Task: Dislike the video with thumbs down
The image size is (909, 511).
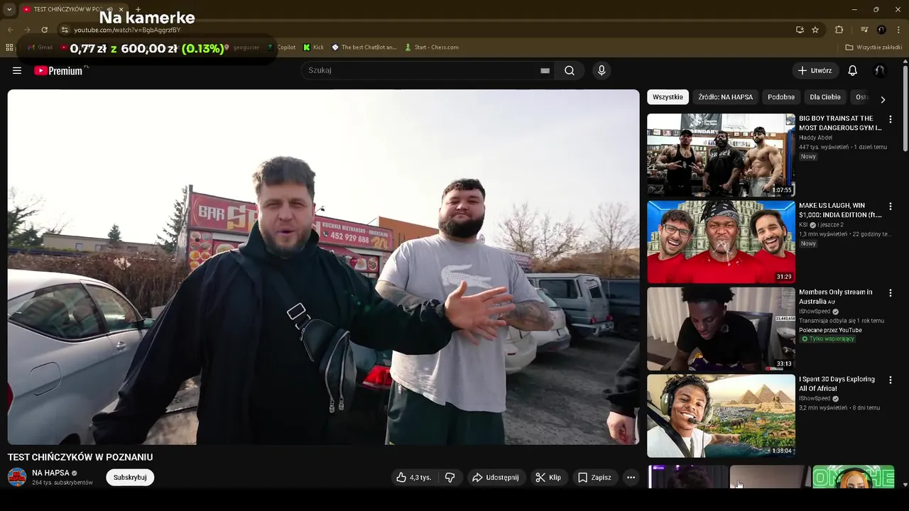Action: (x=450, y=478)
